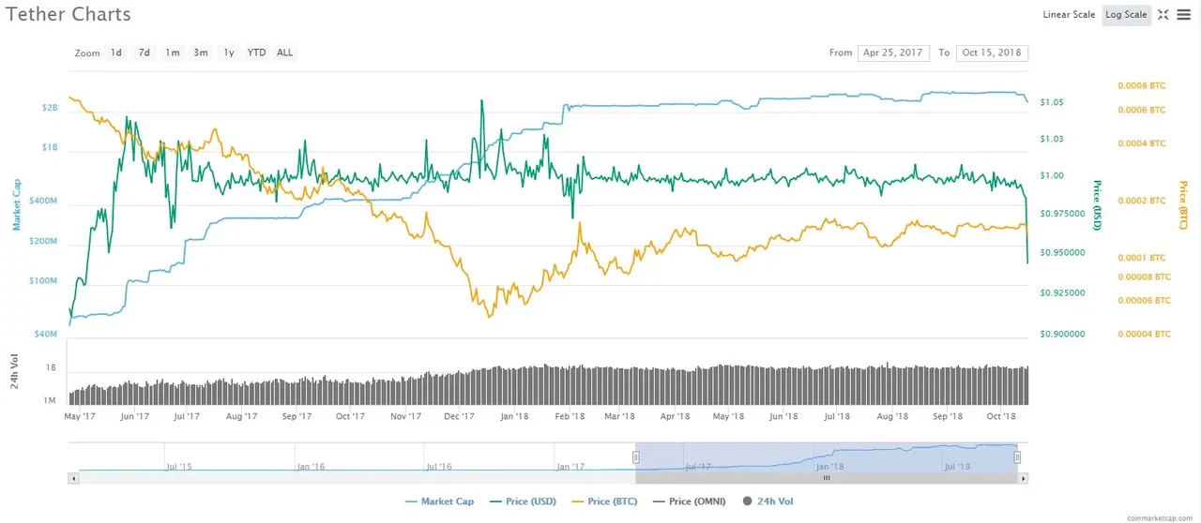Click the navigator right range handle
This screenshot has height=523, width=1201.
click(x=1017, y=456)
